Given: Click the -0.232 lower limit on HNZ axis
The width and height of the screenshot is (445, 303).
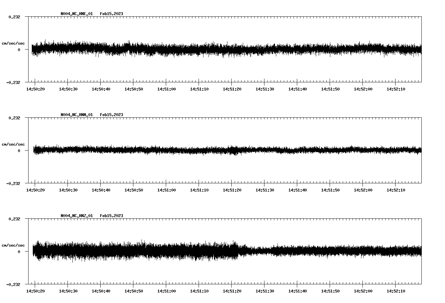Looking at the screenshot, I should tap(13, 285).
